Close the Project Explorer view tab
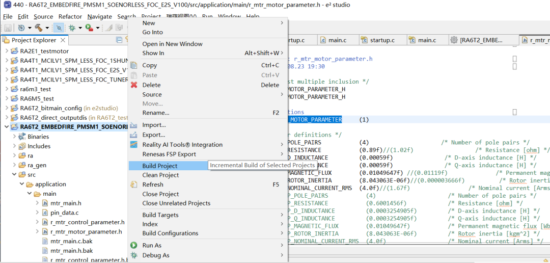550x263 pixels. pyautogui.click(x=62, y=40)
